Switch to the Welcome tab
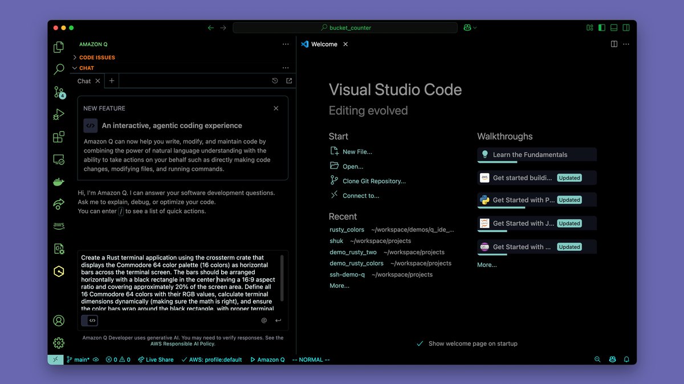The width and height of the screenshot is (684, 384). tap(324, 44)
